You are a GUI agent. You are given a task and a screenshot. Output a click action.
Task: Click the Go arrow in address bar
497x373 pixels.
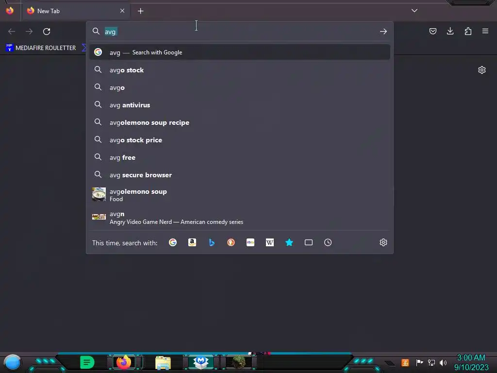tap(383, 32)
